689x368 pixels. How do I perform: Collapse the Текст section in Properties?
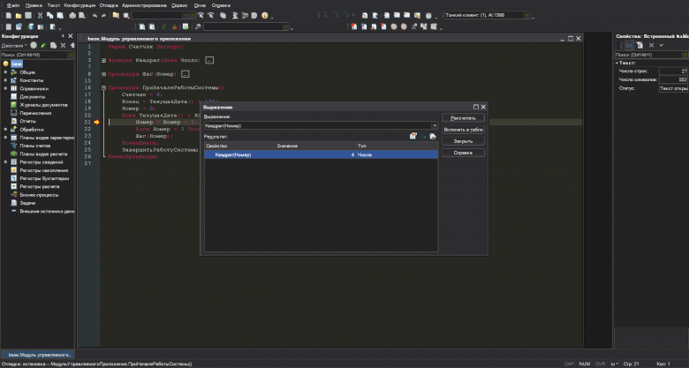click(x=617, y=64)
